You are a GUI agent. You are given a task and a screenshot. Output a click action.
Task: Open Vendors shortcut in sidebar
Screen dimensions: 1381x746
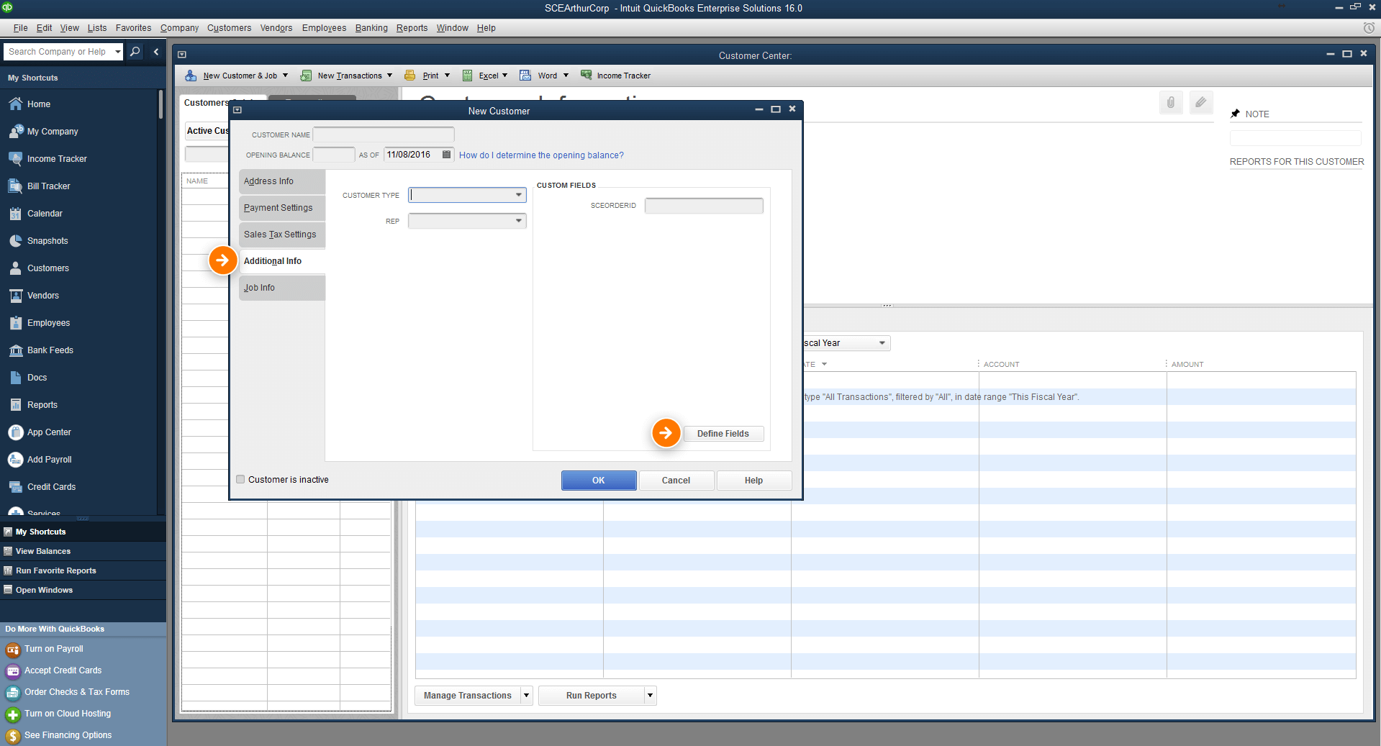42,296
